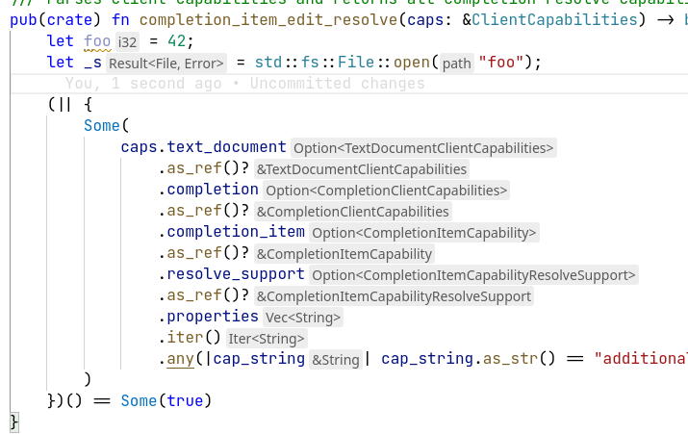
Task: Click the path parameter inlay hint
Action: coord(456,64)
